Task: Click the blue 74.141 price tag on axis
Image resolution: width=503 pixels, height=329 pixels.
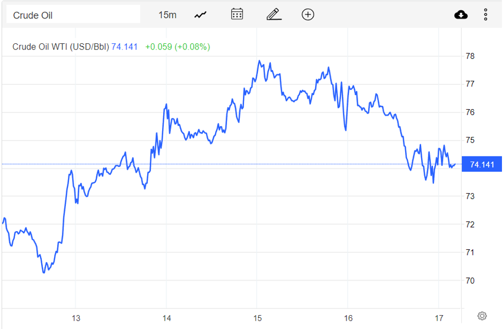Action: 482,165
